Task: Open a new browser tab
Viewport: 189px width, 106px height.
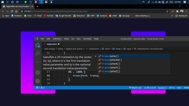Action: [38, 6]
